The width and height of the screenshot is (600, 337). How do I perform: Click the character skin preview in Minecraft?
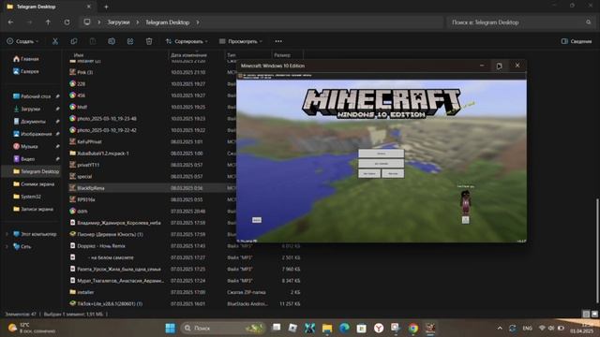click(465, 202)
